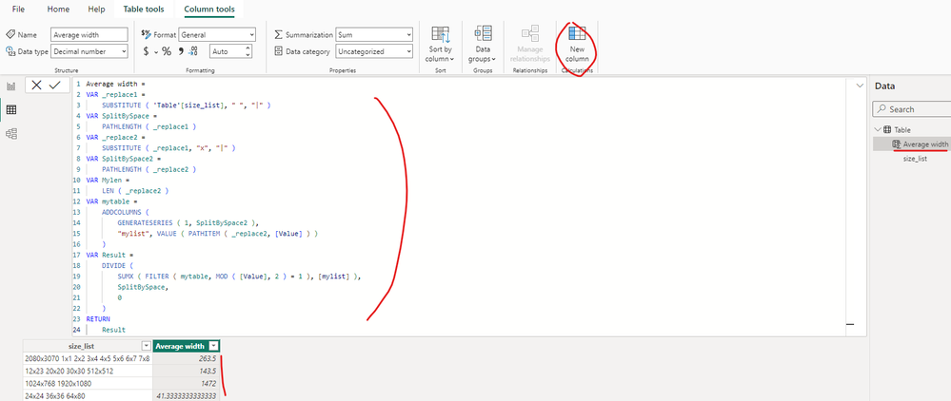Select size_list field in Data pane
This screenshot has width=951, height=401.
(915, 160)
